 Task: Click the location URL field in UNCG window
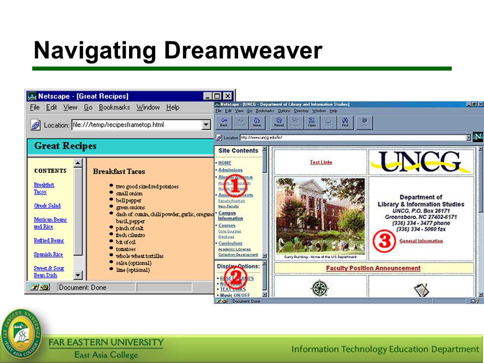click(x=353, y=137)
